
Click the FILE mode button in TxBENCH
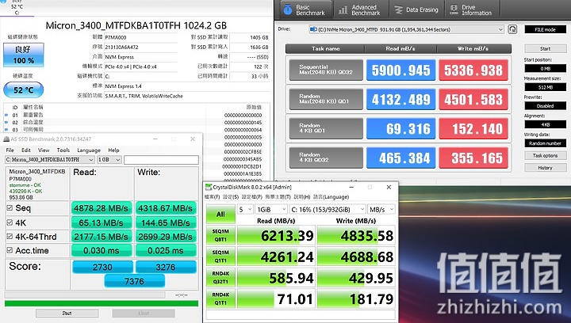point(545,29)
